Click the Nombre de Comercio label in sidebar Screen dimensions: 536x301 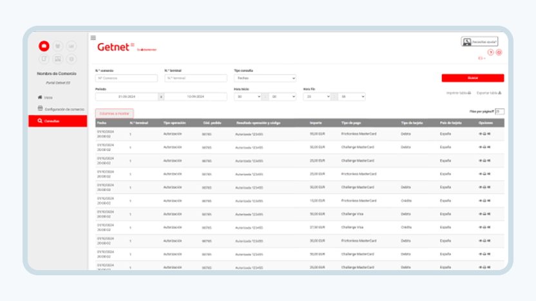57,73
